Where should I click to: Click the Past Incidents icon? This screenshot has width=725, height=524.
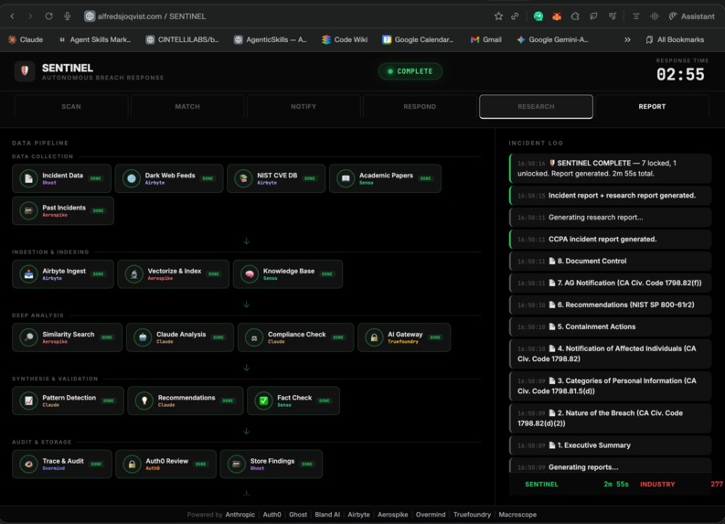(x=28, y=211)
